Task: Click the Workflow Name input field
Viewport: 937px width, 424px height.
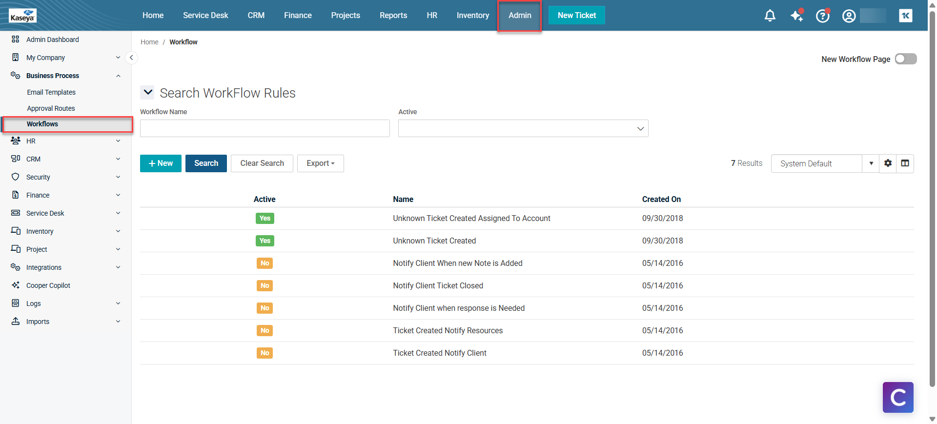Action: [265, 128]
